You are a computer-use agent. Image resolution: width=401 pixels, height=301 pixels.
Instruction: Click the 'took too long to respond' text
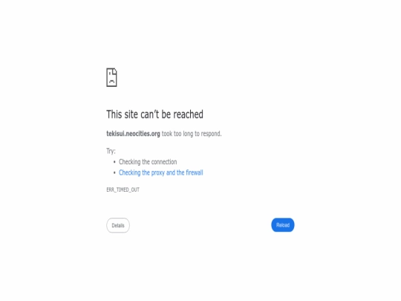tap(191, 134)
